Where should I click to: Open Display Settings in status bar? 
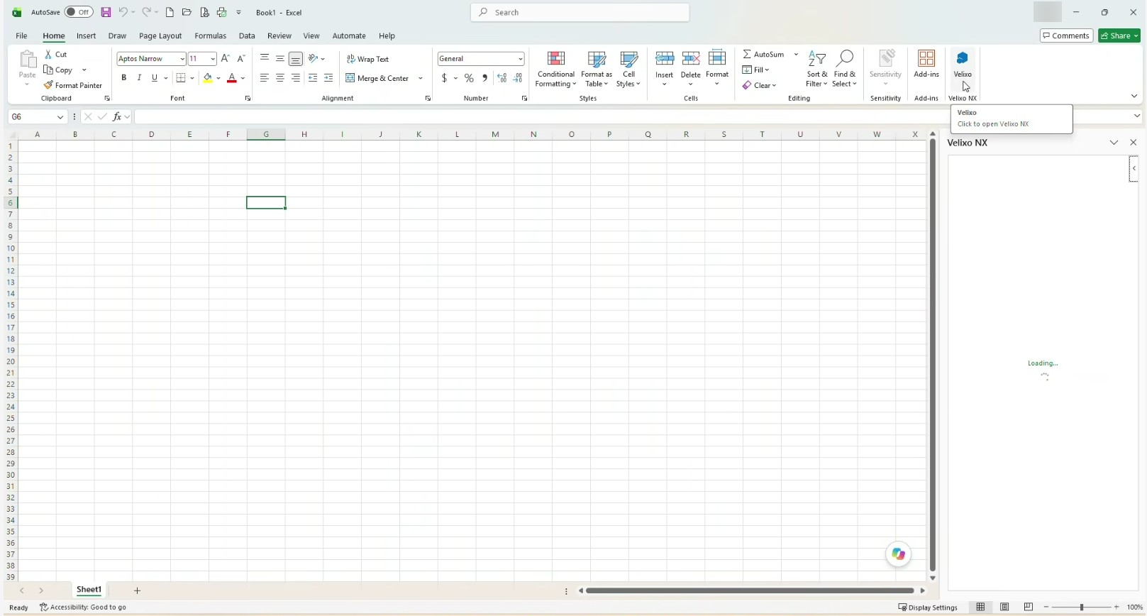pos(928,607)
